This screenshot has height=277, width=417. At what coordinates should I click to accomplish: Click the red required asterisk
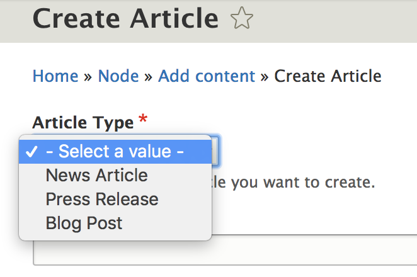144,120
